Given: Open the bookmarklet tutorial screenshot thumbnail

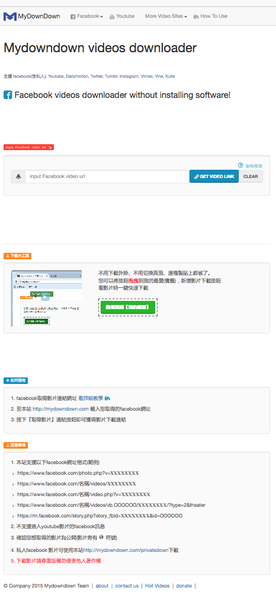Looking at the screenshot, I should click(x=46, y=298).
